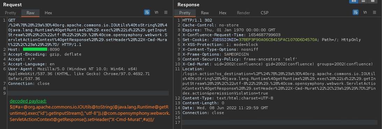Click 'Connection: close' in the Response panel
Viewport: 382px width, 129px height.
[x=203, y=113]
